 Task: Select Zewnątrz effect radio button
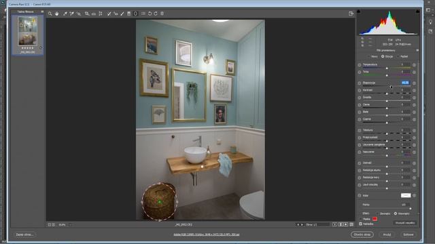click(x=378, y=213)
